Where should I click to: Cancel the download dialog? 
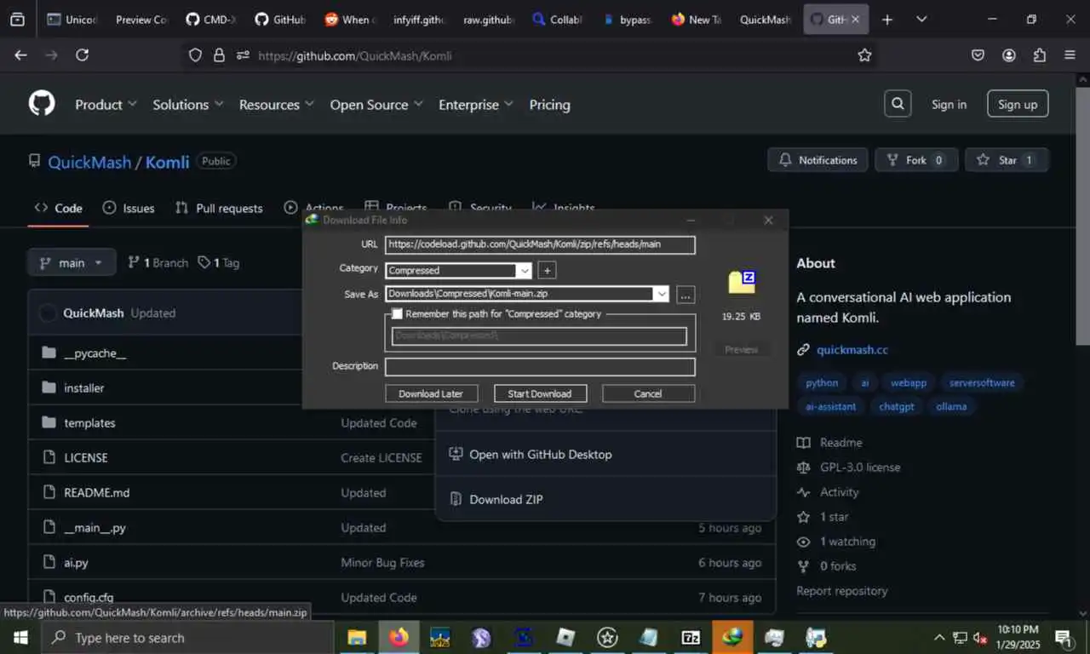pos(648,393)
